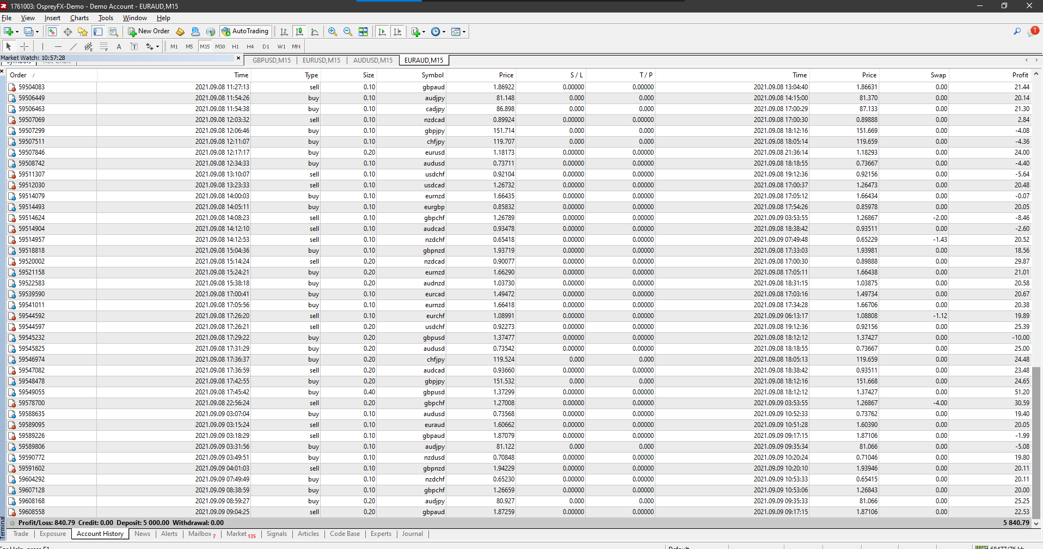Click the Tile Windows icon

(x=363, y=32)
